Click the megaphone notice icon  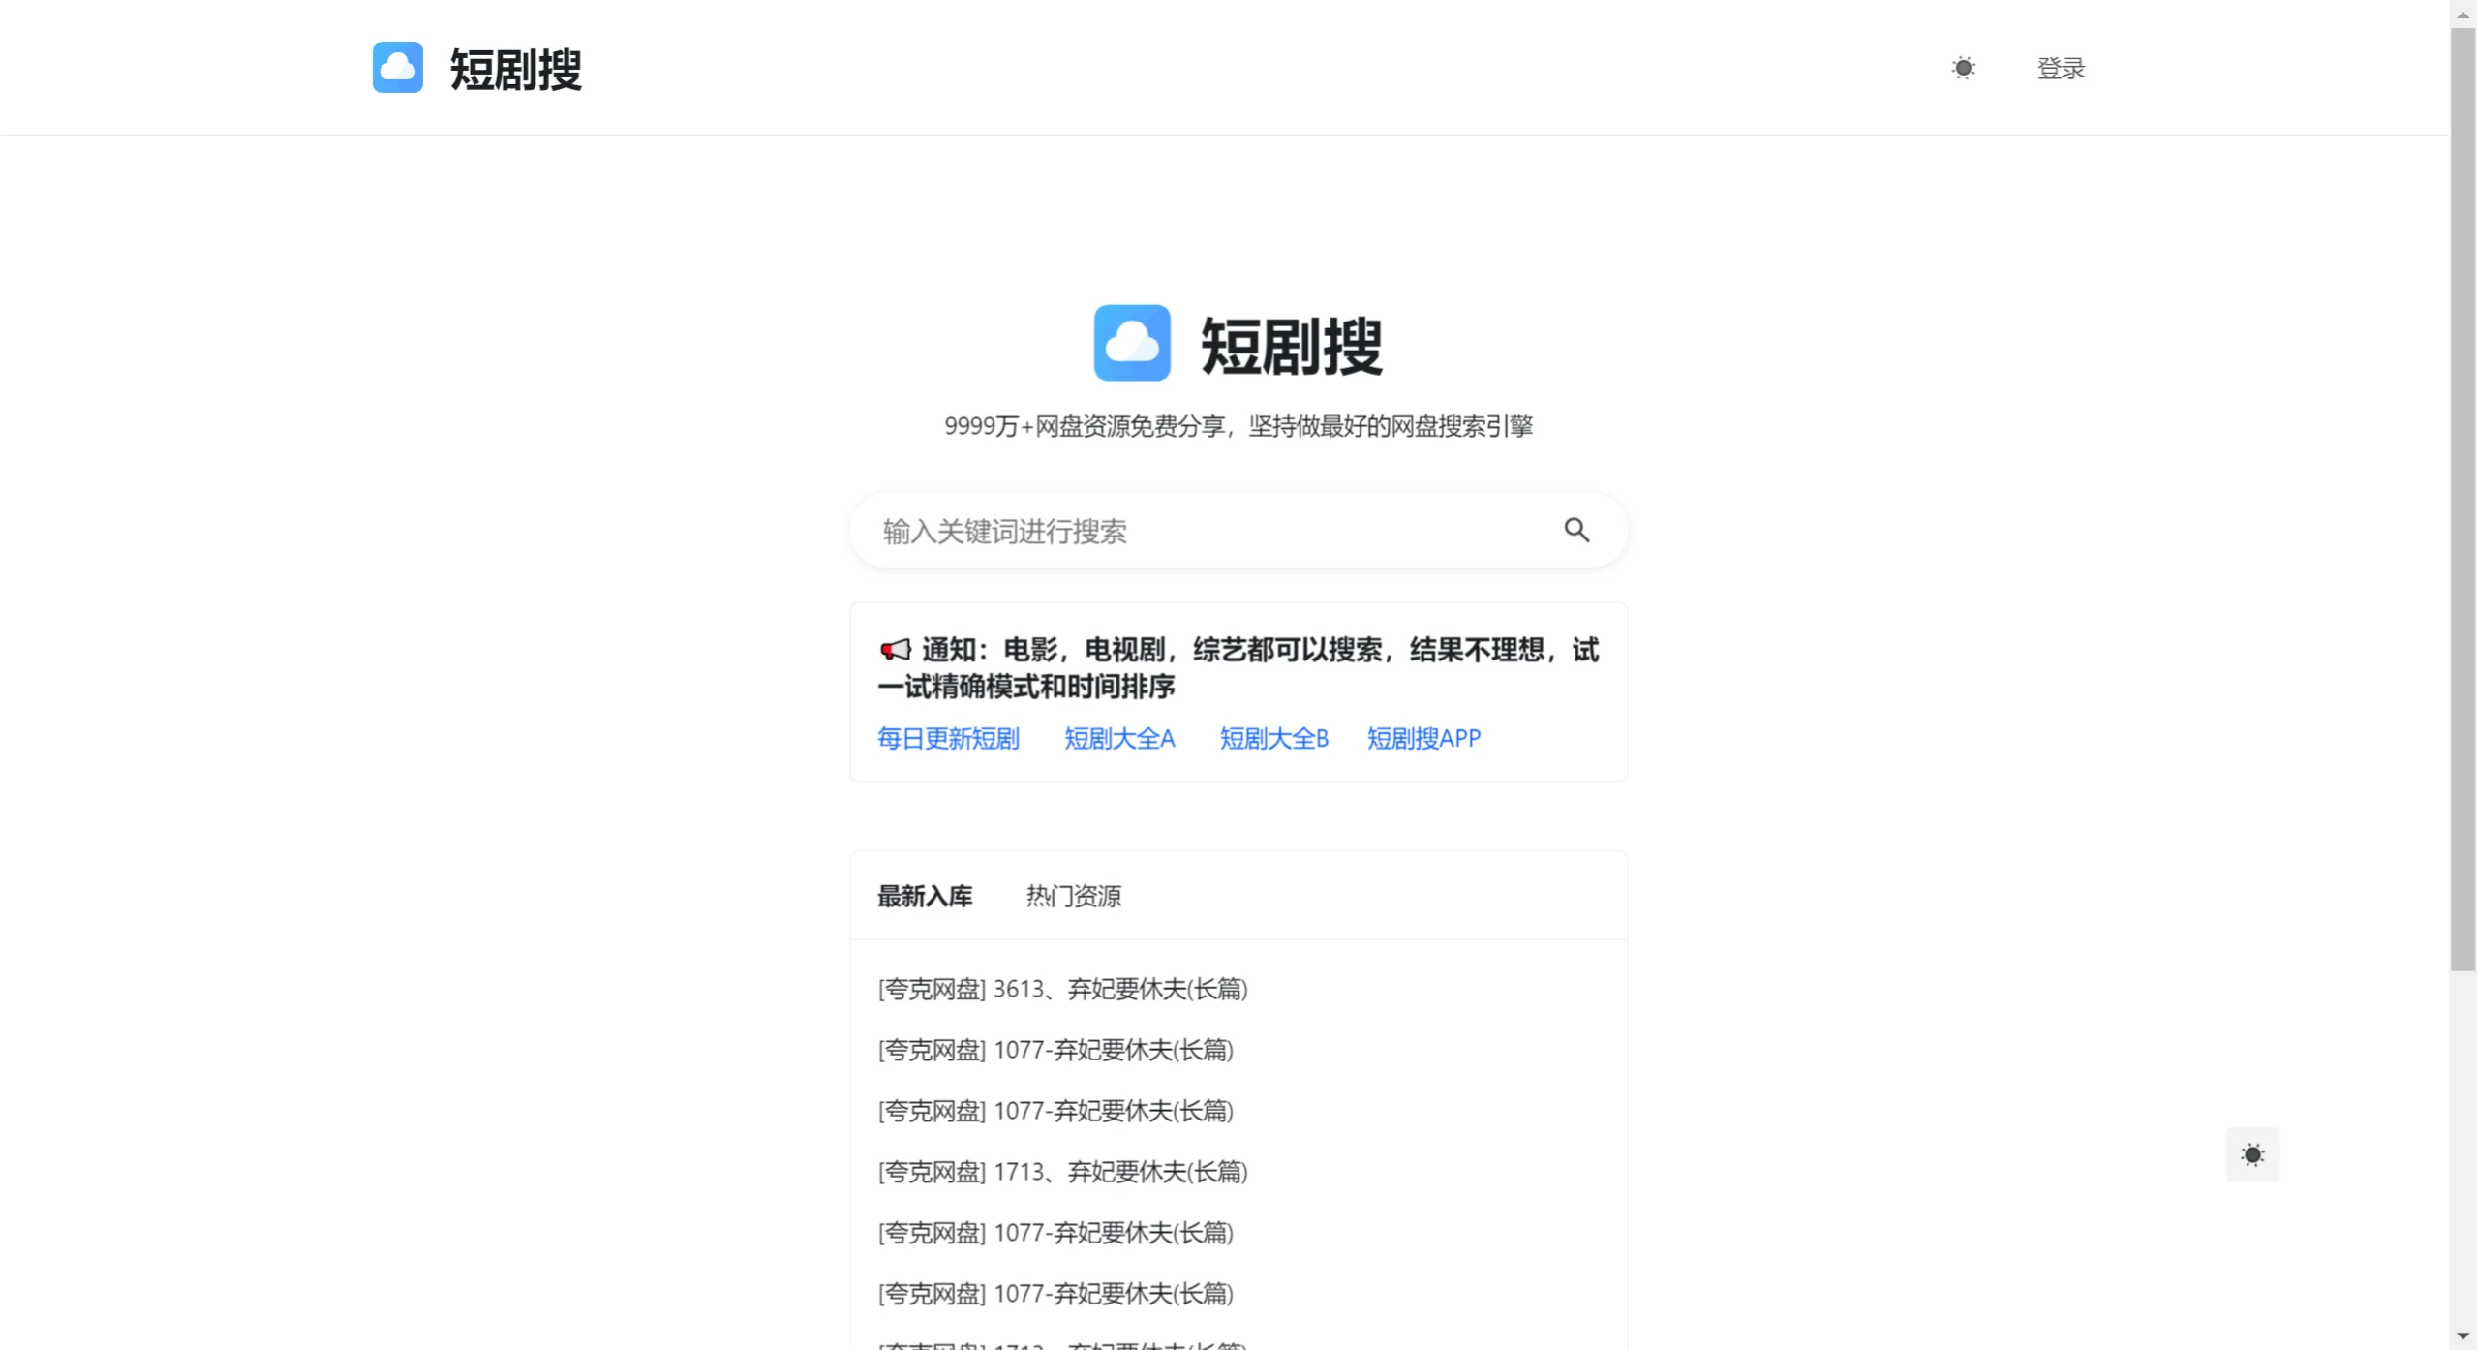(x=895, y=649)
